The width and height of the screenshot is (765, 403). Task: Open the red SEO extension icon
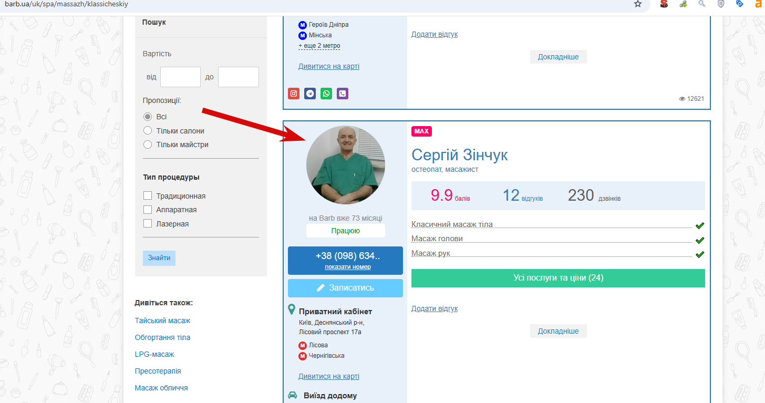tap(664, 4)
